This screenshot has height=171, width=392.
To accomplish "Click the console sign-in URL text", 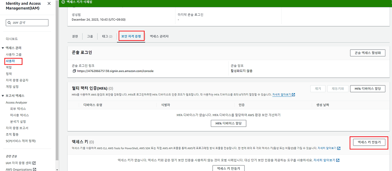I will point(115,71).
